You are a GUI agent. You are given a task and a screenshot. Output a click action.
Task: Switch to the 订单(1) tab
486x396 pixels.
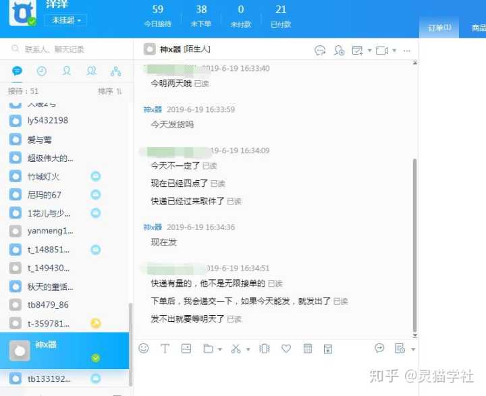(x=439, y=28)
